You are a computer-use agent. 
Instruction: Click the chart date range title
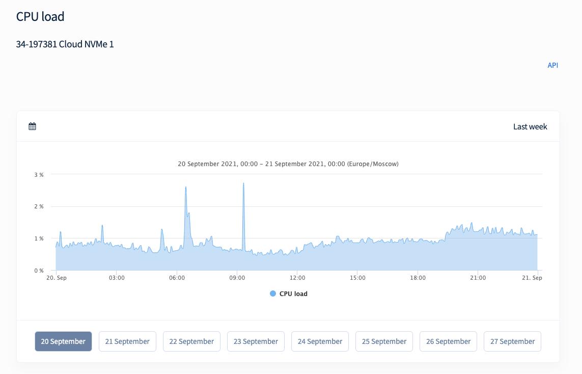point(288,164)
